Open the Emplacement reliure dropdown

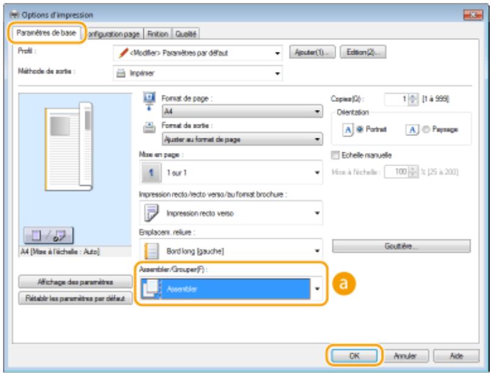[x=231, y=250]
